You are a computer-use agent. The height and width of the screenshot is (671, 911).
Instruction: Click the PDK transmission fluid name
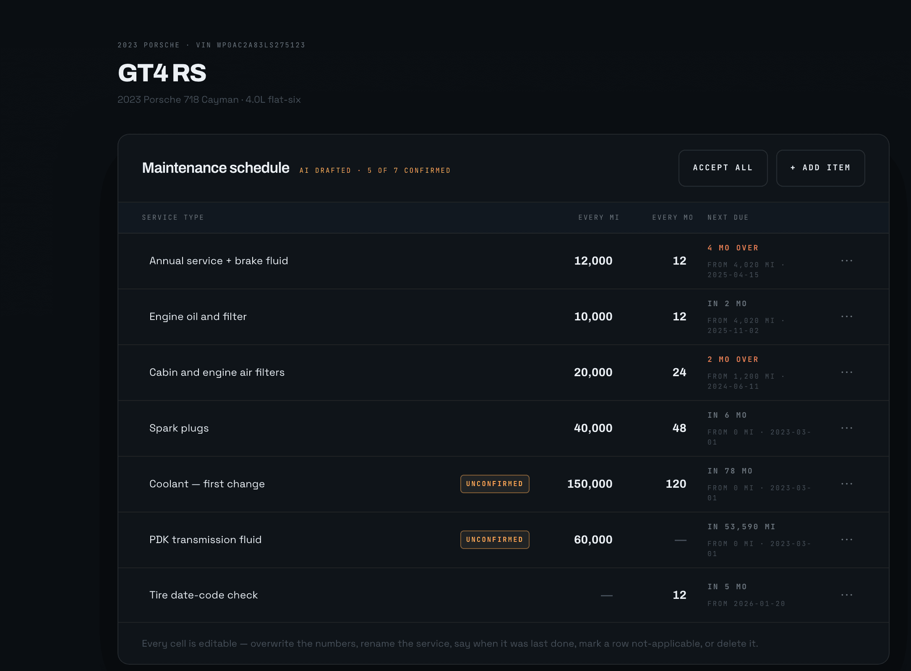[205, 540]
